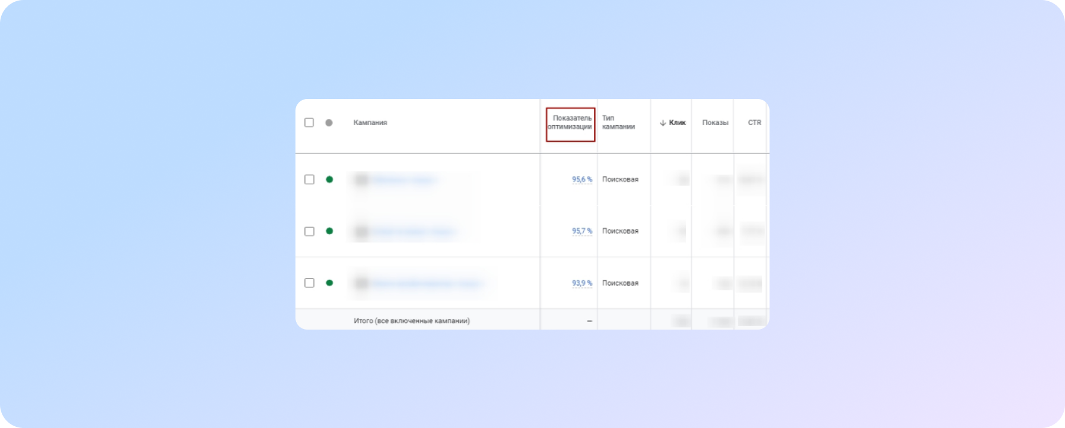Select the checkbox in the 95,7 % campaign row
Image resolution: width=1065 pixels, height=428 pixels.
click(309, 231)
